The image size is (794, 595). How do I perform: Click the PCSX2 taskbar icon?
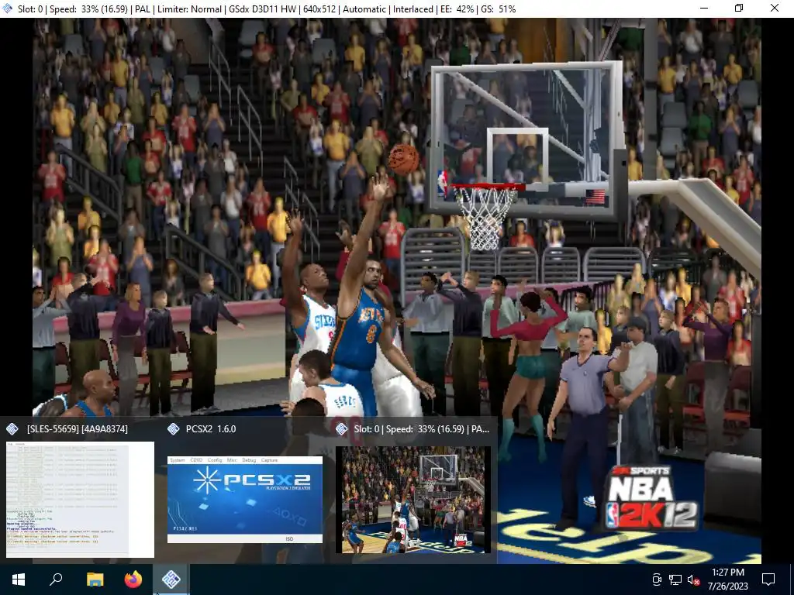[x=171, y=580]
